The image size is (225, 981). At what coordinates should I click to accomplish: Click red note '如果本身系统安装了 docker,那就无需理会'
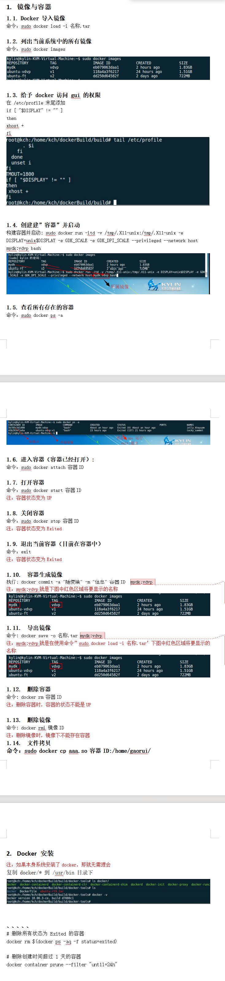pyautogui.click(x=59, y=865)
